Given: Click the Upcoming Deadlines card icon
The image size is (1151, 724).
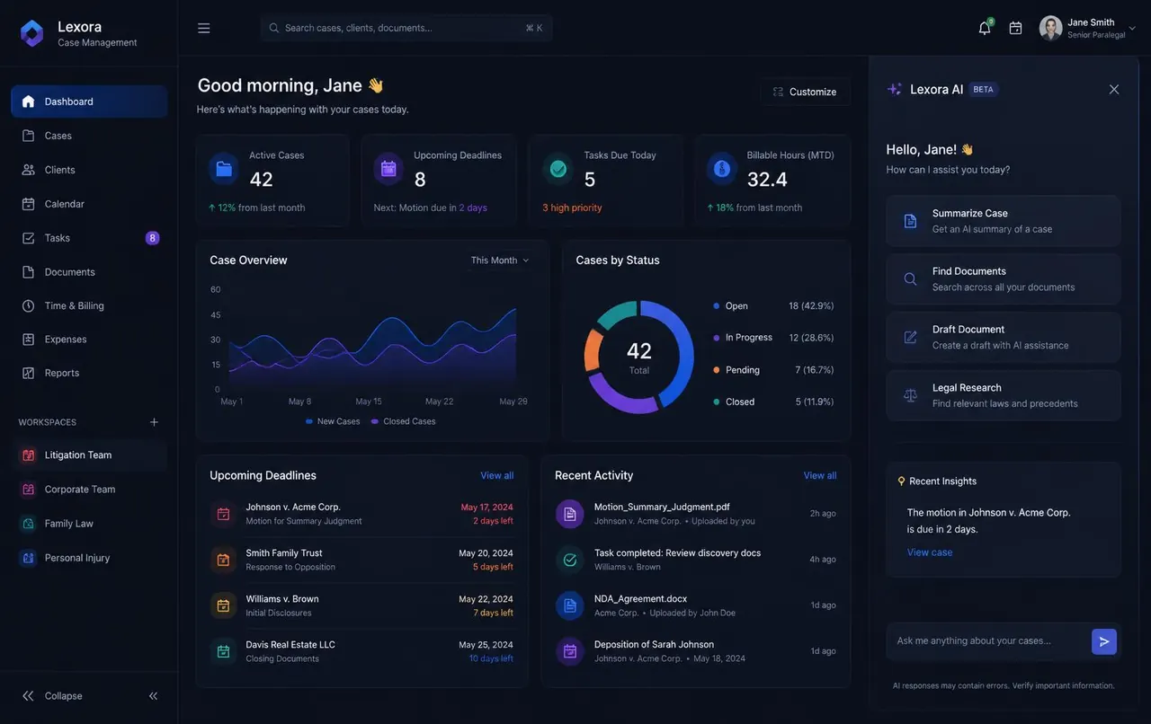Looking at the screenshot, I should (388, 169).
